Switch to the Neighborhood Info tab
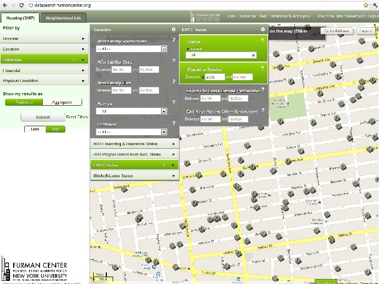Viewport: 379px width, 284px height. click(63, 18)
